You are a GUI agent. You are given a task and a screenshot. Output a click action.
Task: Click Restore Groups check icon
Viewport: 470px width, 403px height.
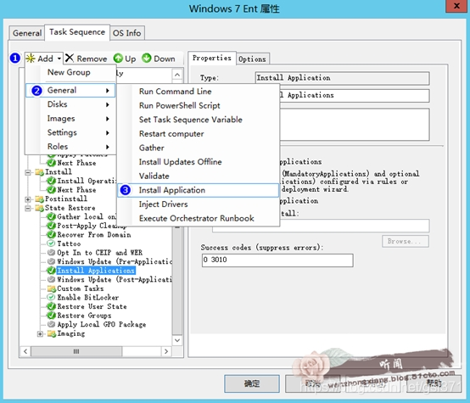point(52,316)
